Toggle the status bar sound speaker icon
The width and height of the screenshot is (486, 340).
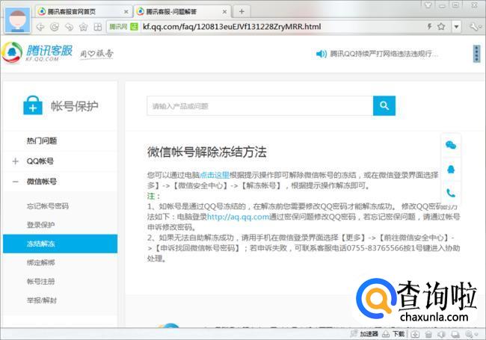tap(441, 334)
